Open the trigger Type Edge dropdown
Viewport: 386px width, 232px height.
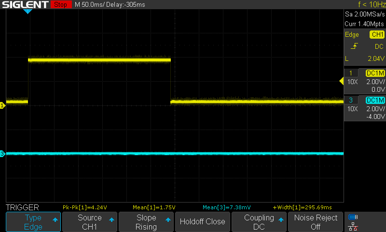pos(33,222)
